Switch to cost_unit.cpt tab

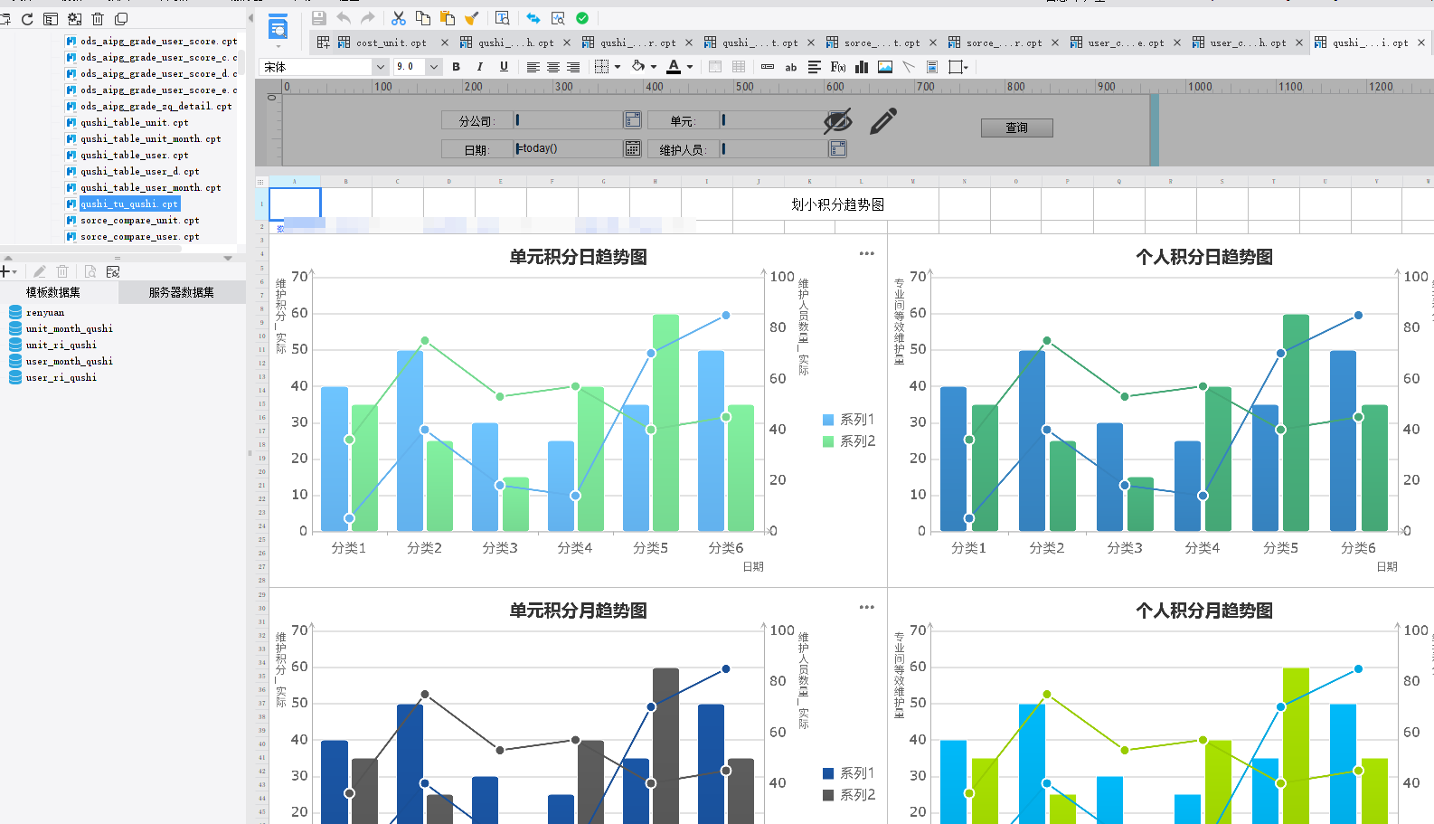pyautogui.click(x=391, y=43)
